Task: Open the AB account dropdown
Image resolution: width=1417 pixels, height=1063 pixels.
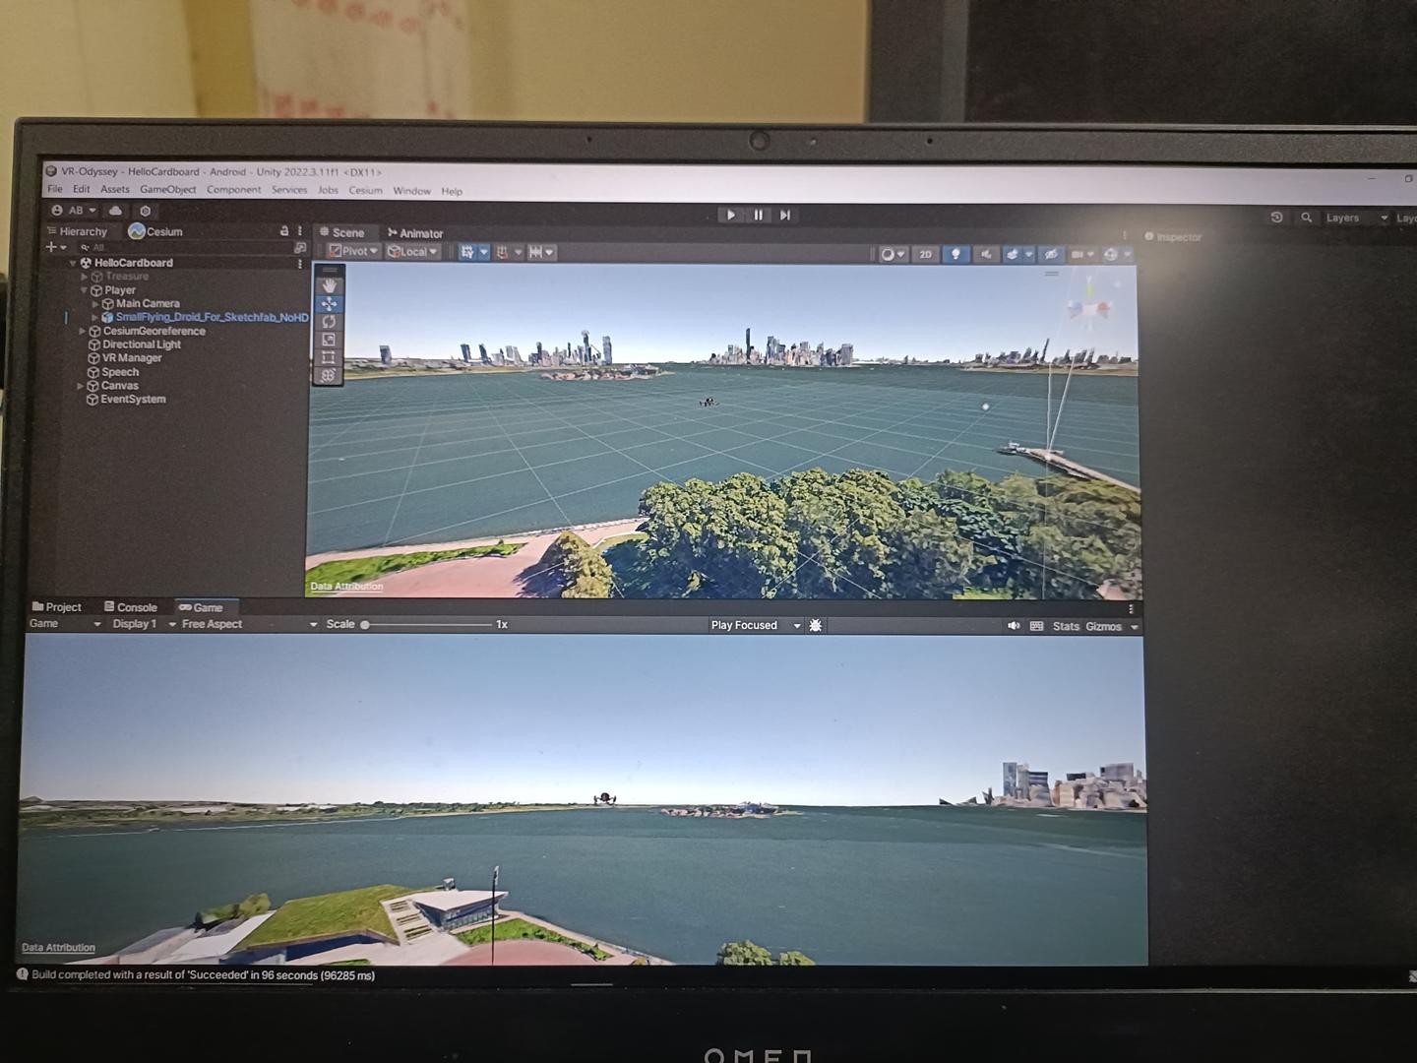Action: click(x=74, y=211)
